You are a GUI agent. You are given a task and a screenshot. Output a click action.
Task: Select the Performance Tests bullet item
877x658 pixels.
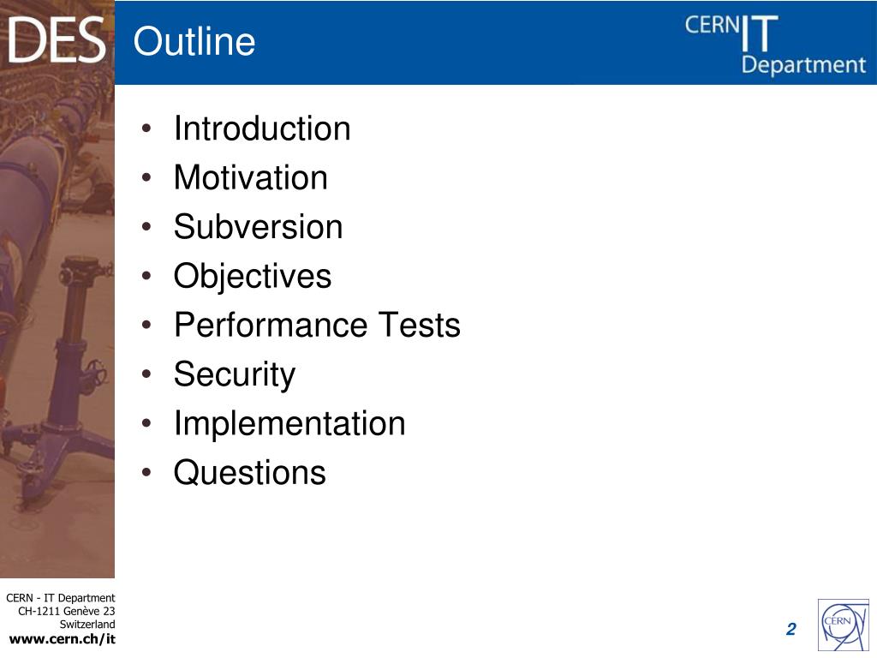pyautogui.click(x=317, y=325)
